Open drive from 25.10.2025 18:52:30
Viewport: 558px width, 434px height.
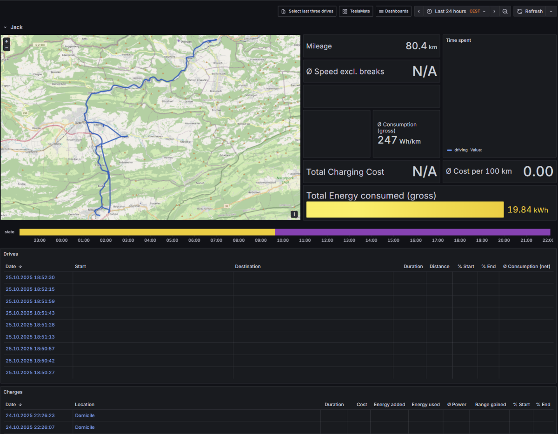(x=30, y=278)
